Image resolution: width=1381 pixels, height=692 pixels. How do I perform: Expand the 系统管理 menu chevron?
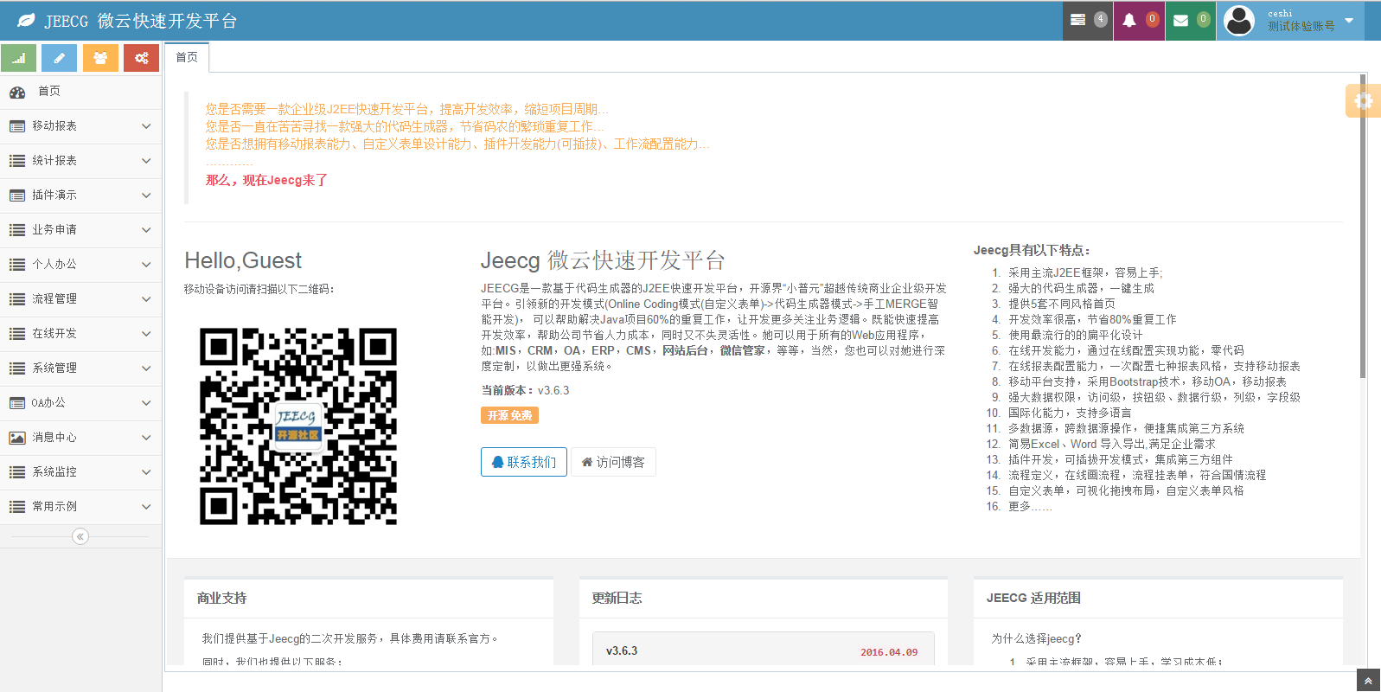[146, 368]
